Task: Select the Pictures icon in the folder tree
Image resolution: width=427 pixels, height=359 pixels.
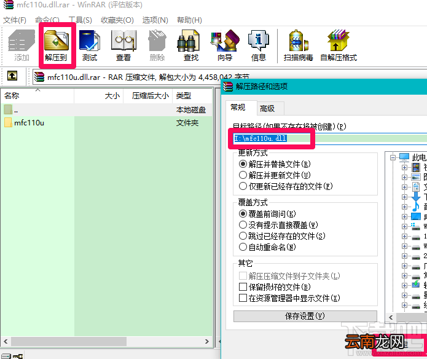Action: [x=415, y=177]
